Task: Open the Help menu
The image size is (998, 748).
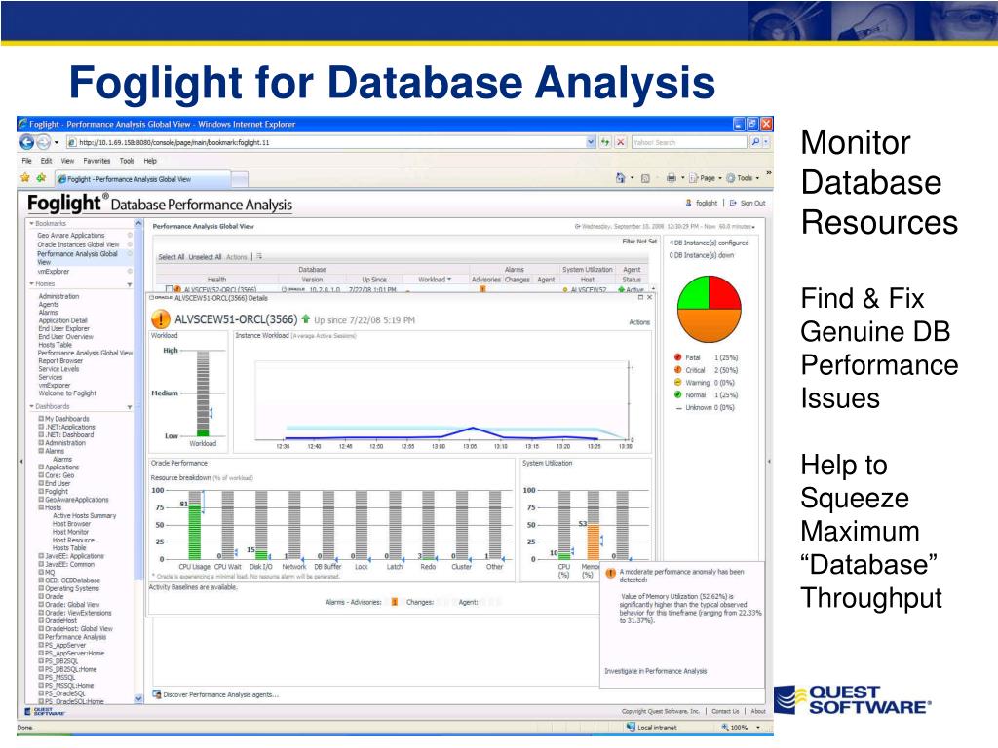Action: (x=150, y=161)
